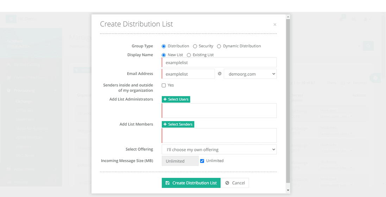Click the dialog scrollbar down arrow

coord(288,190)
